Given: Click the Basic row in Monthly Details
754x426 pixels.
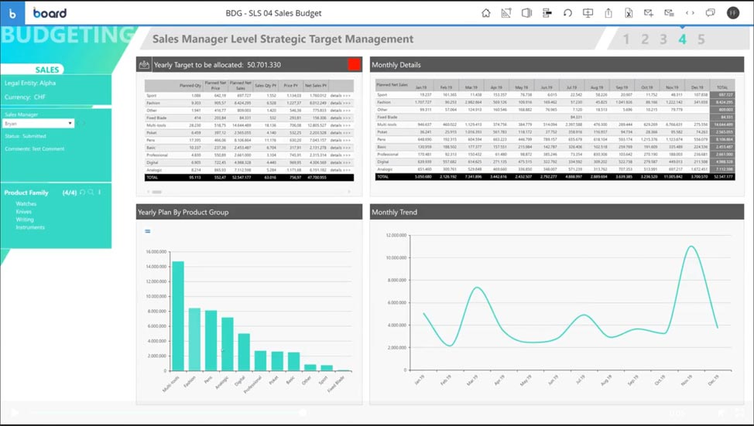Looking at the screenshot, I should point(555,147).
